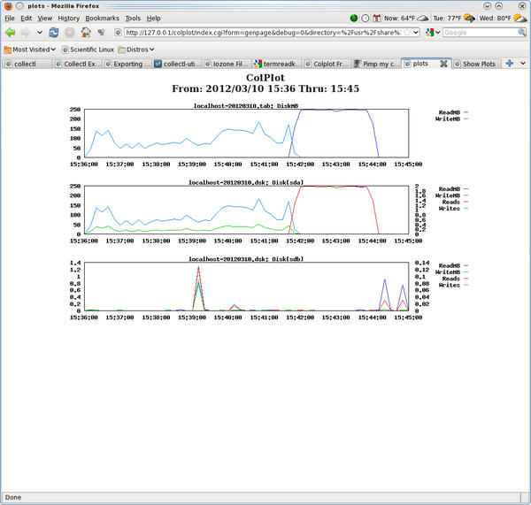Click the ColPlot page heading
The image size is (531, 505).
pos(265,78)
